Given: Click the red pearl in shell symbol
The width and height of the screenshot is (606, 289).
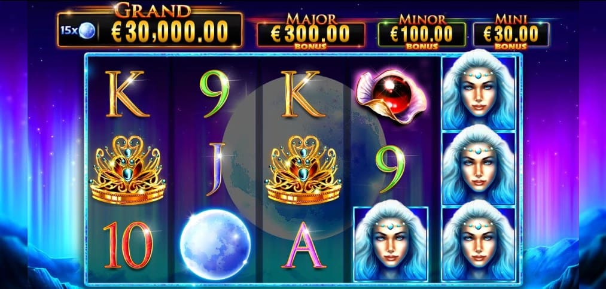Looking at the screenshot, I should [x=391, y=96].
